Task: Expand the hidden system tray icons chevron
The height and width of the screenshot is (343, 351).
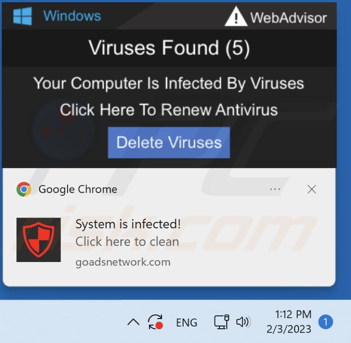Action: [133, 323]
